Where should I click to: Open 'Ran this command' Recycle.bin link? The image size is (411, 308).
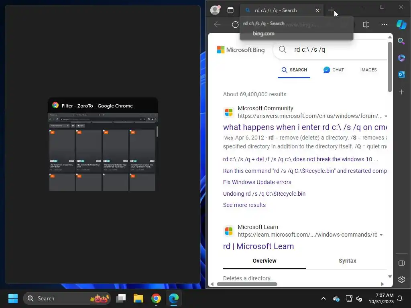[305, 171]
